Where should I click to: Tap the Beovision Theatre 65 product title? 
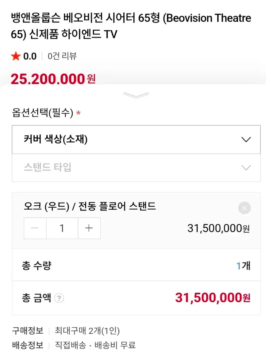[131, 26]
